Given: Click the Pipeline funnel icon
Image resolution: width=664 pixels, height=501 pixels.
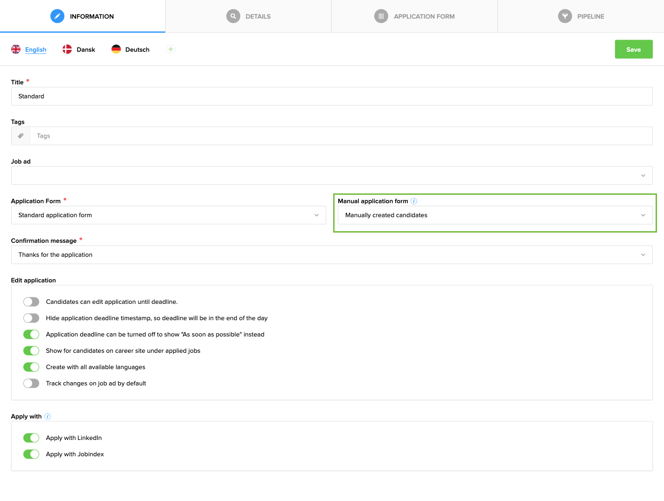Looking at the screenshot, I should 565,16.
